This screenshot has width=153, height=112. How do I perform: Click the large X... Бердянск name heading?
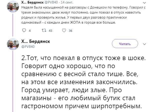click(36, 41)
